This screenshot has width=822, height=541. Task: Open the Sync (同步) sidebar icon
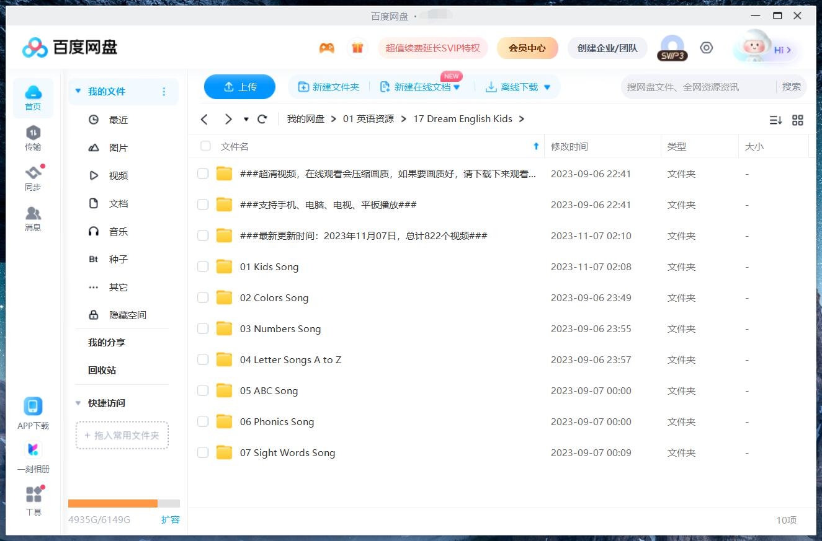33,178
